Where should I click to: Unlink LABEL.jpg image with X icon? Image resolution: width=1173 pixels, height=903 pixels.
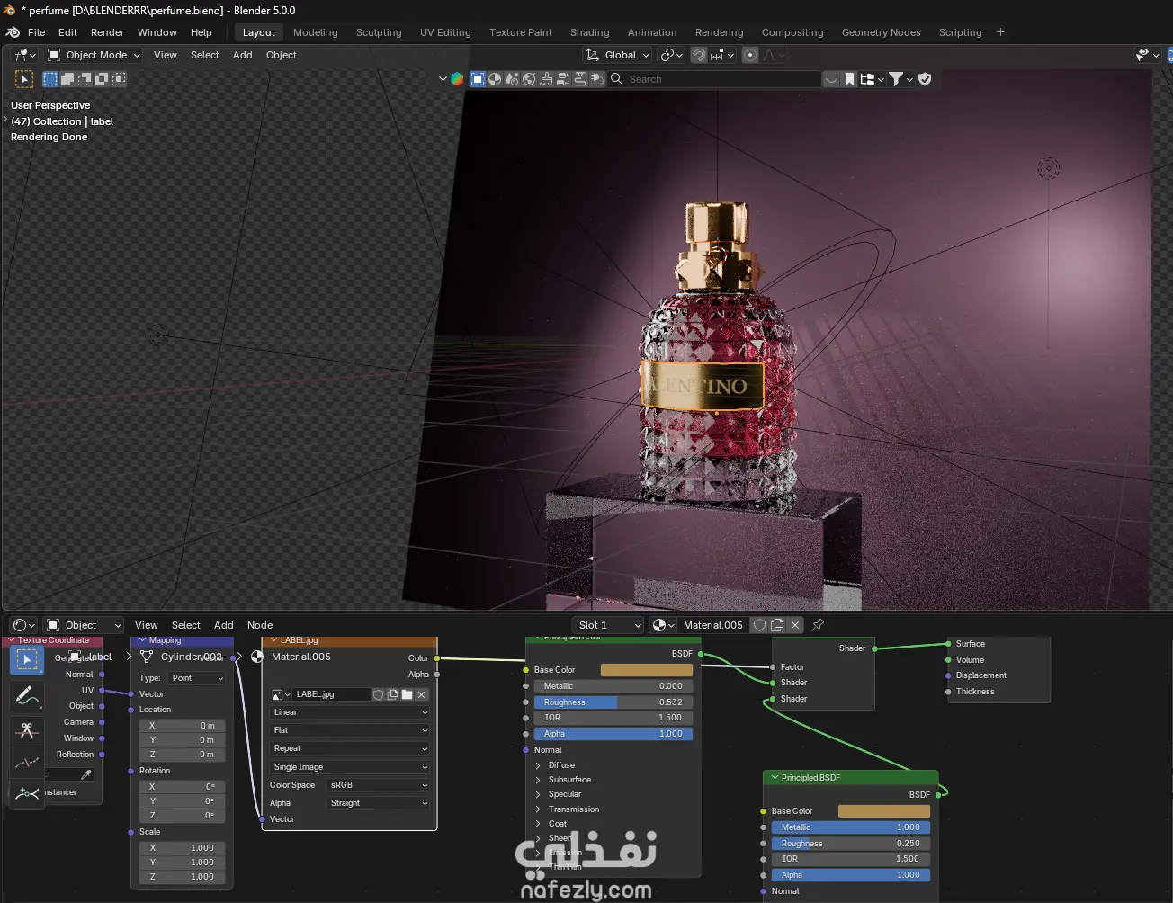[x=421, y=694]
